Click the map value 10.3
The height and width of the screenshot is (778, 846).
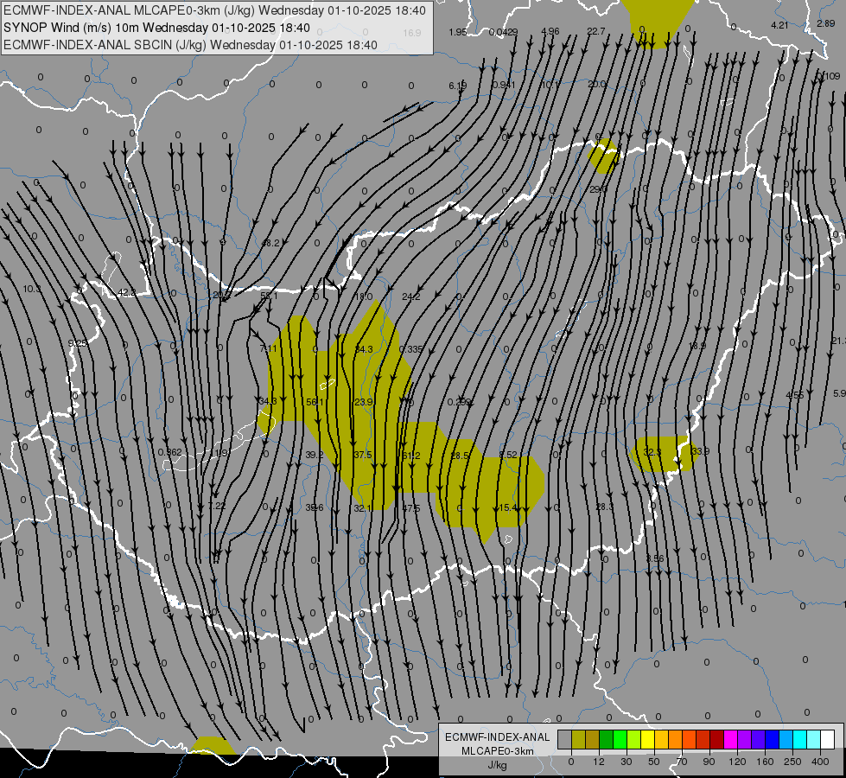tap(32, 289)
